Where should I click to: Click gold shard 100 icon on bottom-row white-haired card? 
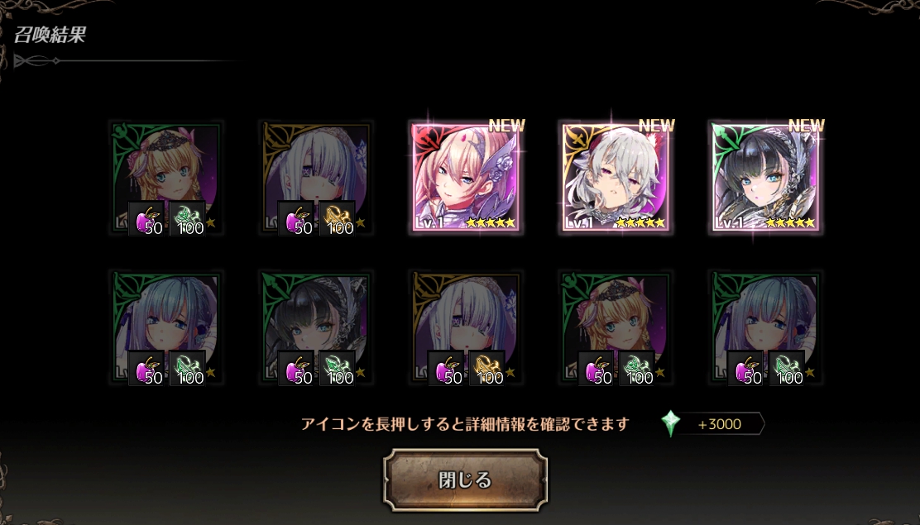tap(487, 369)
